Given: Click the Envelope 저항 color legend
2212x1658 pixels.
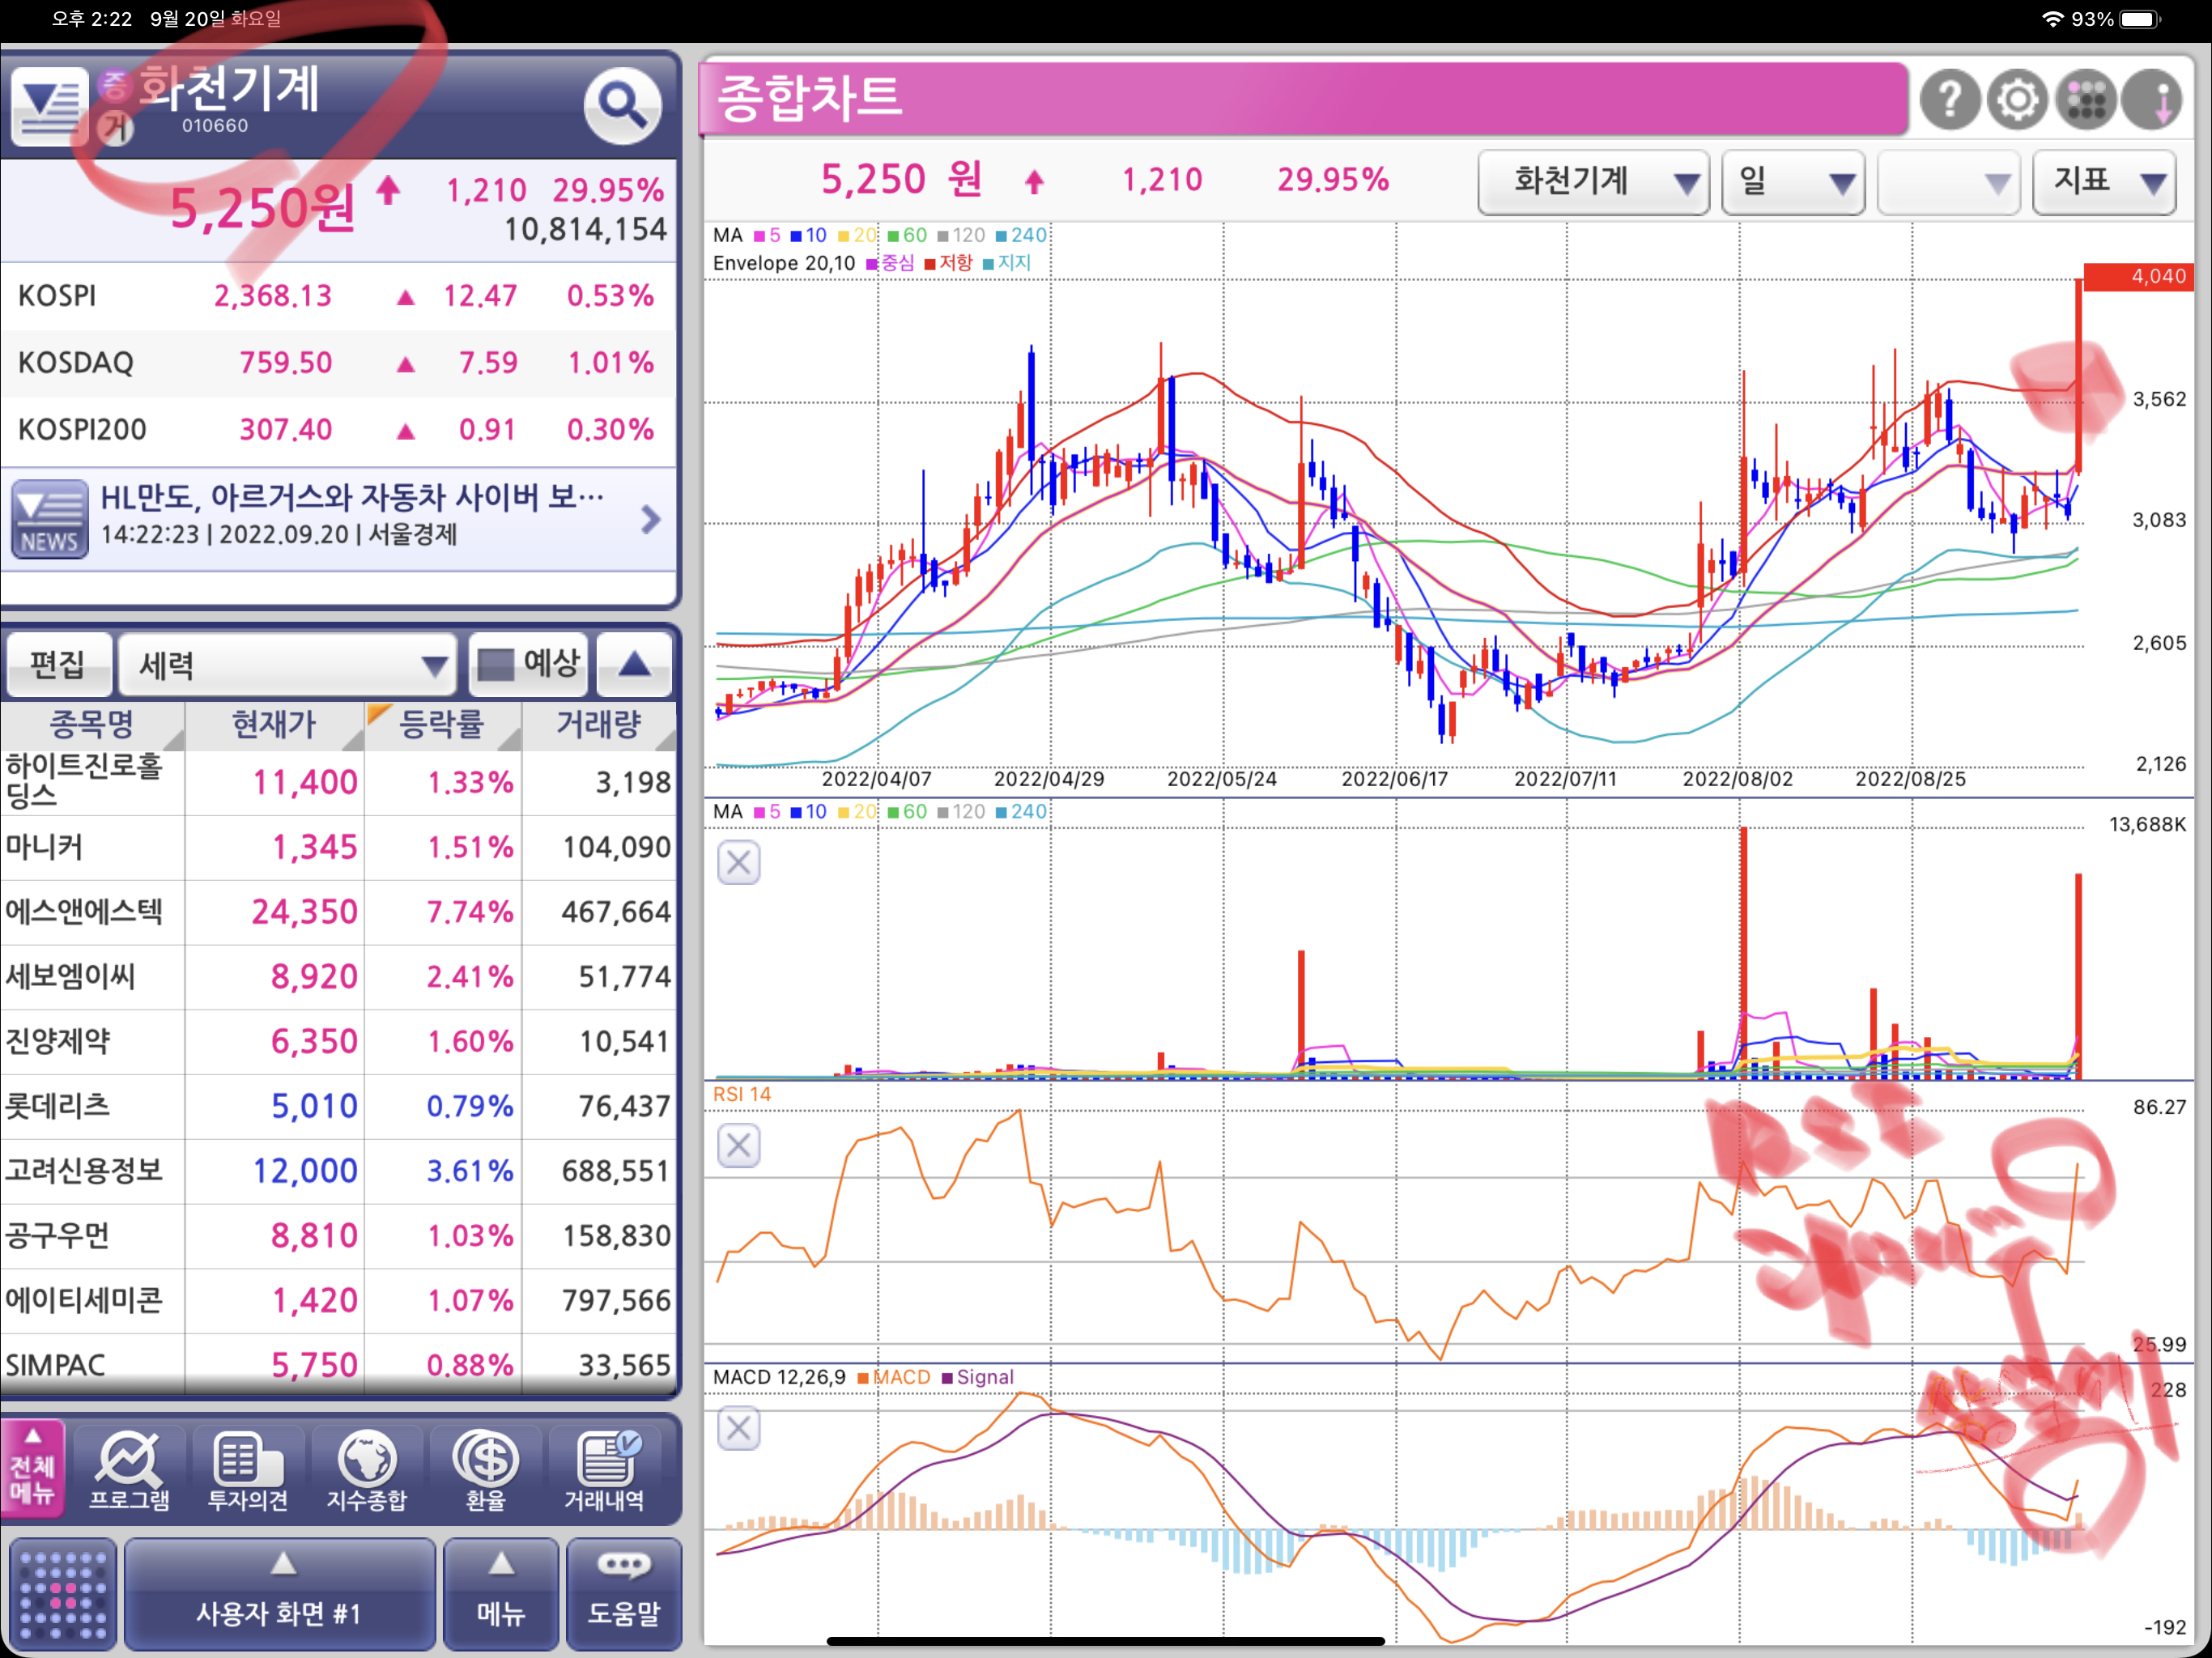Looking at the screenshot, I should pyautogui.click(x=948, y=263).
